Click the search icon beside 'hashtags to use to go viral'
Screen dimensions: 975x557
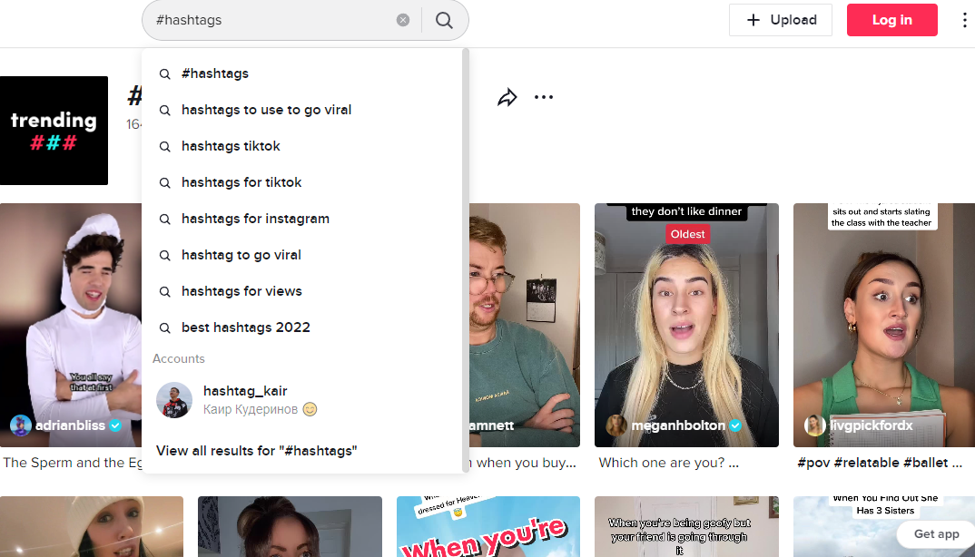point(165,111)
